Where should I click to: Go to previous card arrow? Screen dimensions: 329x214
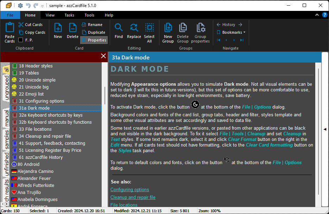click(x=226, y=40)
